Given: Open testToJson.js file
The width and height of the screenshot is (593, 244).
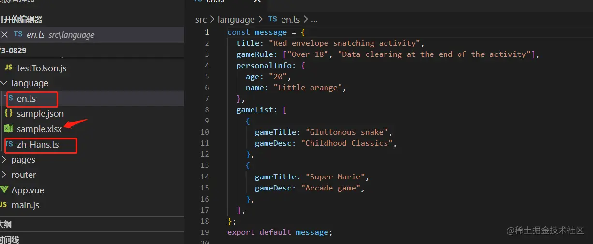Looking at the screenshot, I should [x=42, y=68].
